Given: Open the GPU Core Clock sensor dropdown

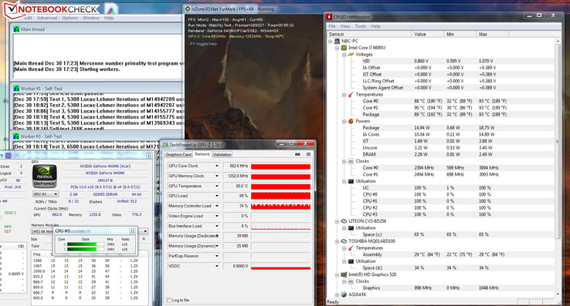Looking at the screenshot, I should (217, 166).
